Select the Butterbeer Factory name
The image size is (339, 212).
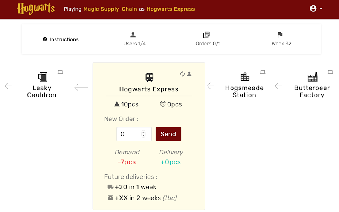(312, 91)
